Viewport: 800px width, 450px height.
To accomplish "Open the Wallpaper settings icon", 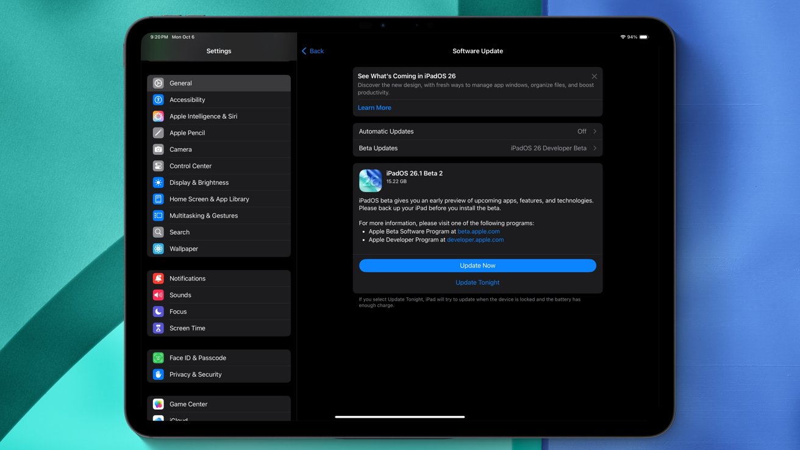I will [x=159, y=249].
